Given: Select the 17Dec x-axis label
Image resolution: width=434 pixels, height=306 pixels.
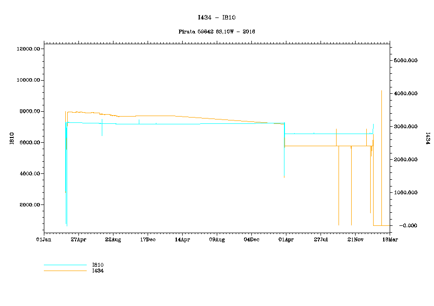Looking at the screenshot, I should [148, 239].
